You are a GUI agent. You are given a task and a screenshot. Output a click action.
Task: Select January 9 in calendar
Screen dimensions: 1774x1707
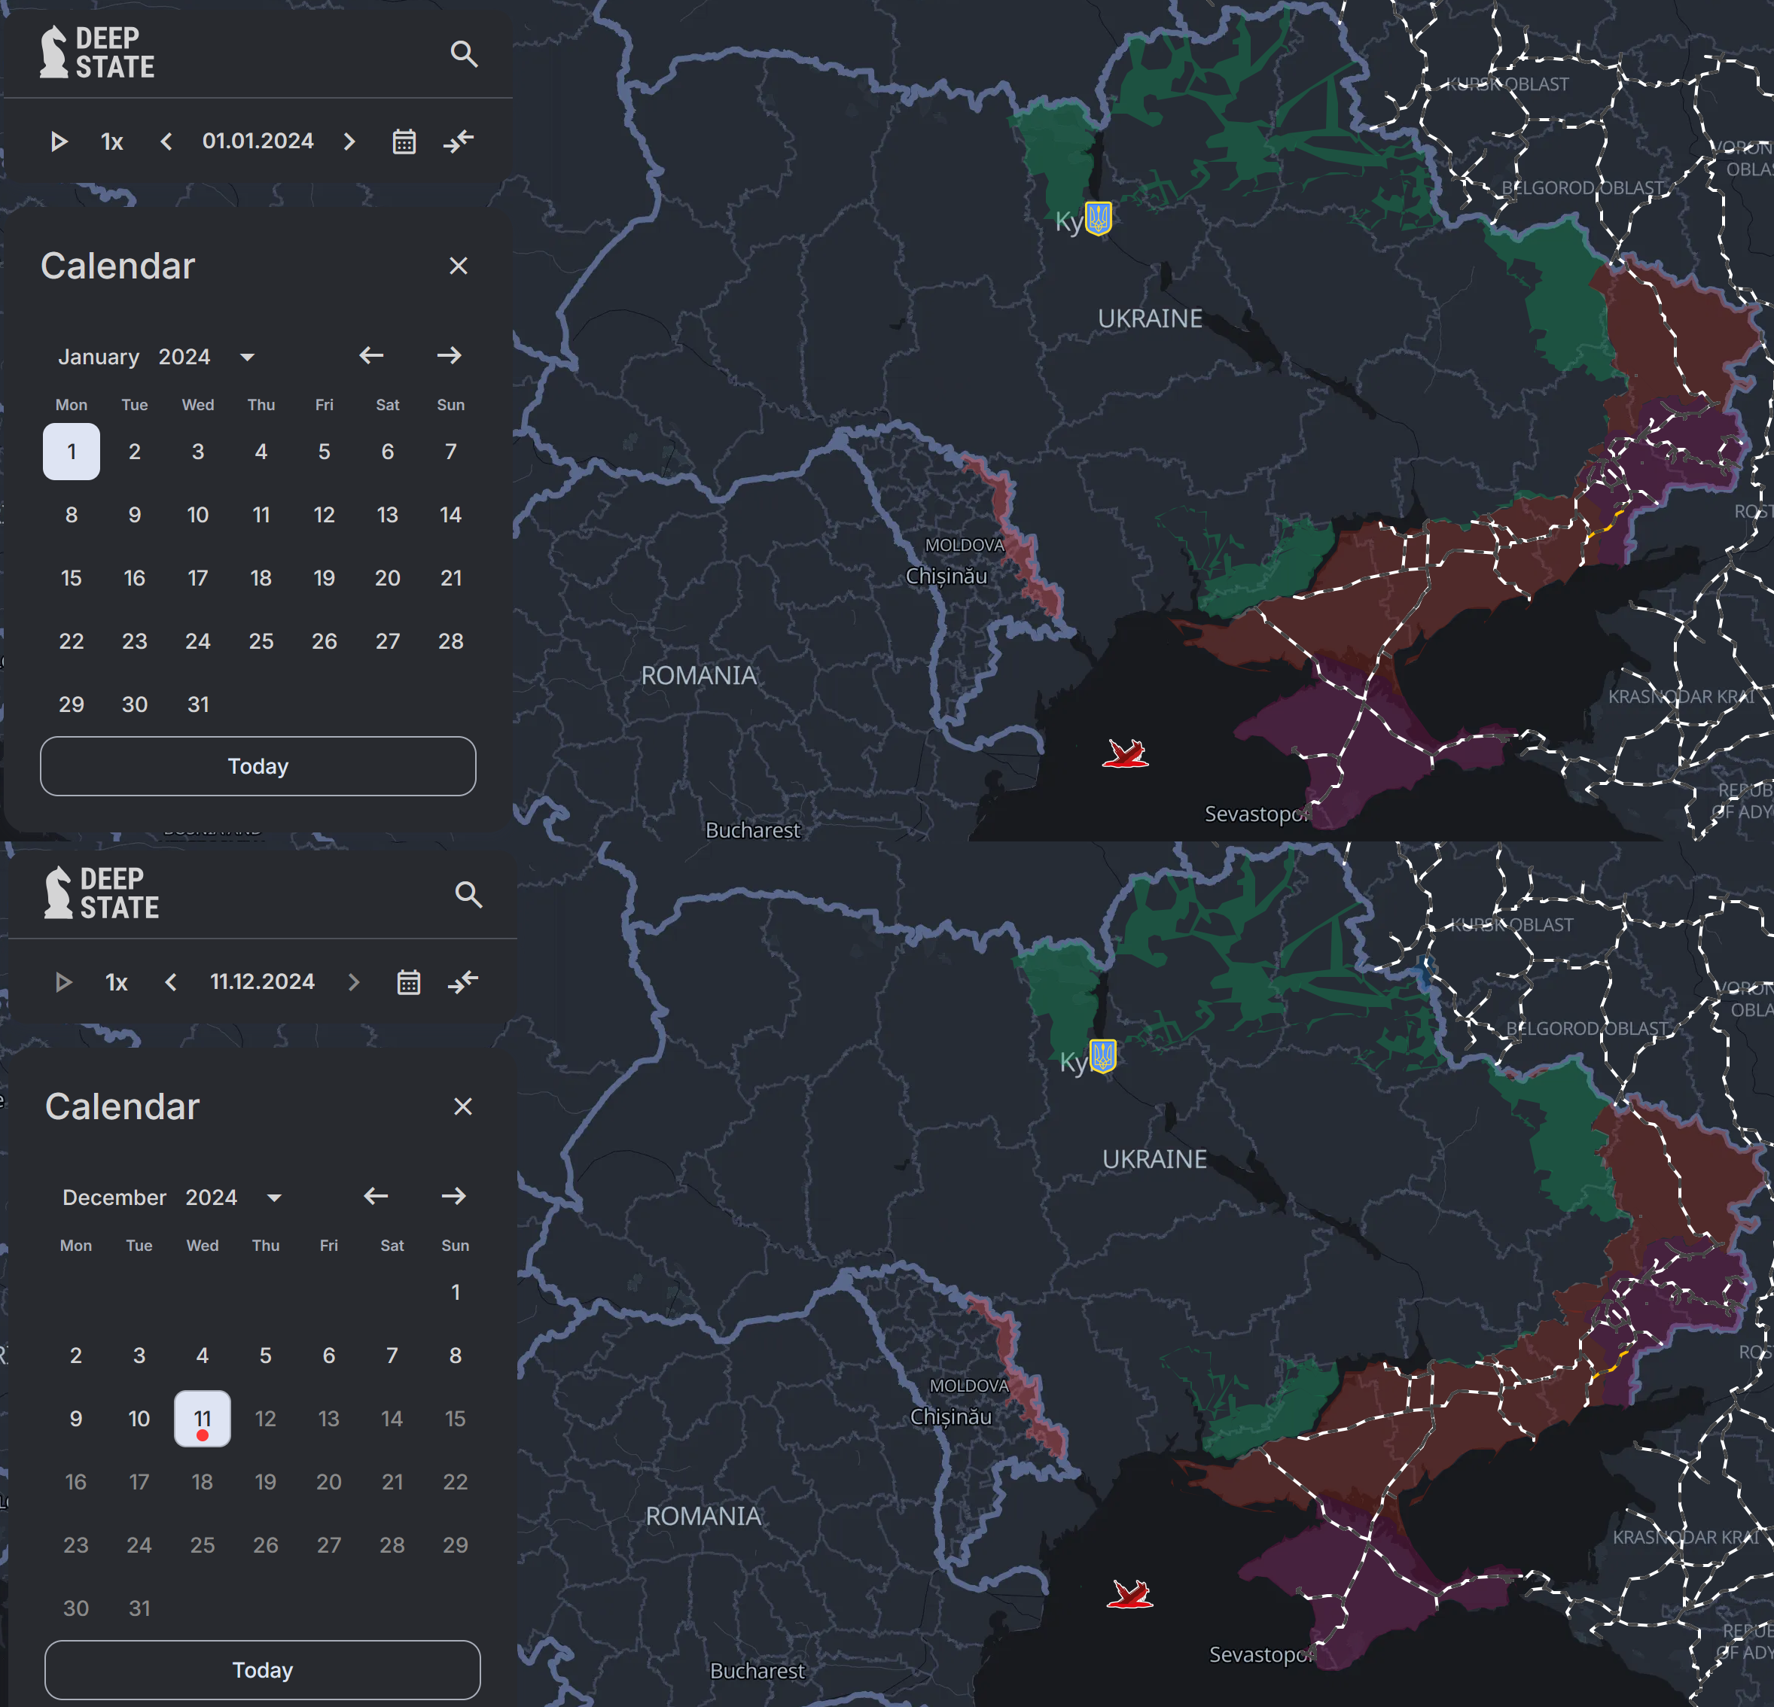[135, 515]
